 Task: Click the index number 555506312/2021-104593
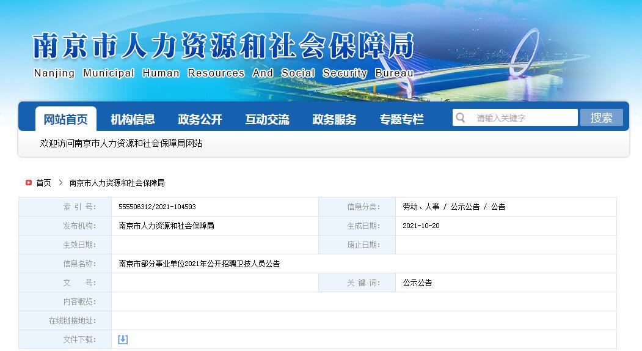[158, 207]
